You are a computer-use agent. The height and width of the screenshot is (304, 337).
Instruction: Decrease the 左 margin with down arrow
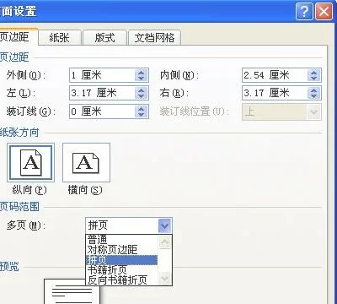(142, 96)
